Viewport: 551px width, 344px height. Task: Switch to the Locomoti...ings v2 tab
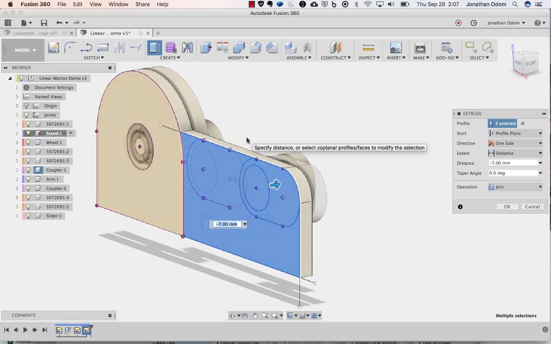[x=35, y=33]
